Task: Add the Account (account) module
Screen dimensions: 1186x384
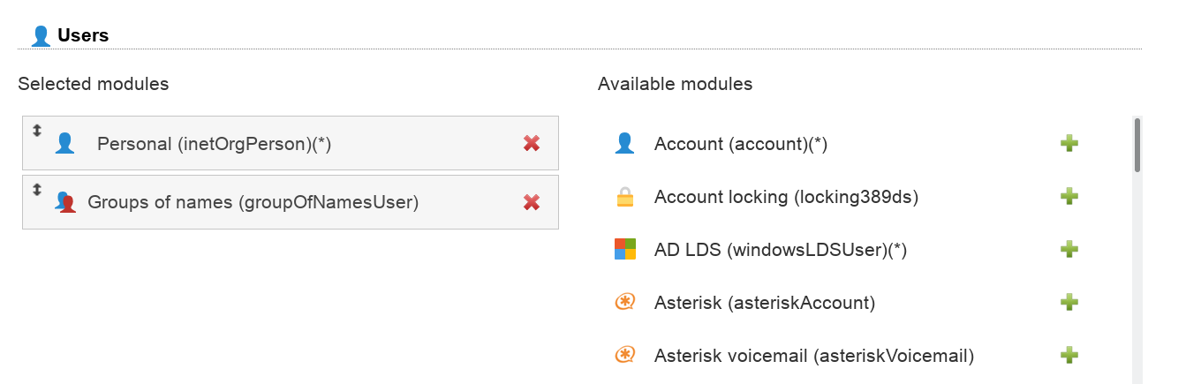Action: [1069, 144]
